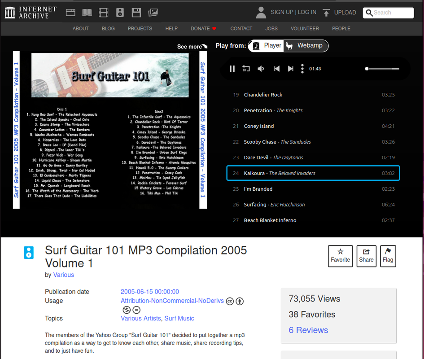424x359 pixels.
Task: Open the DONATE menu item
Action: (x=203, y=28)
